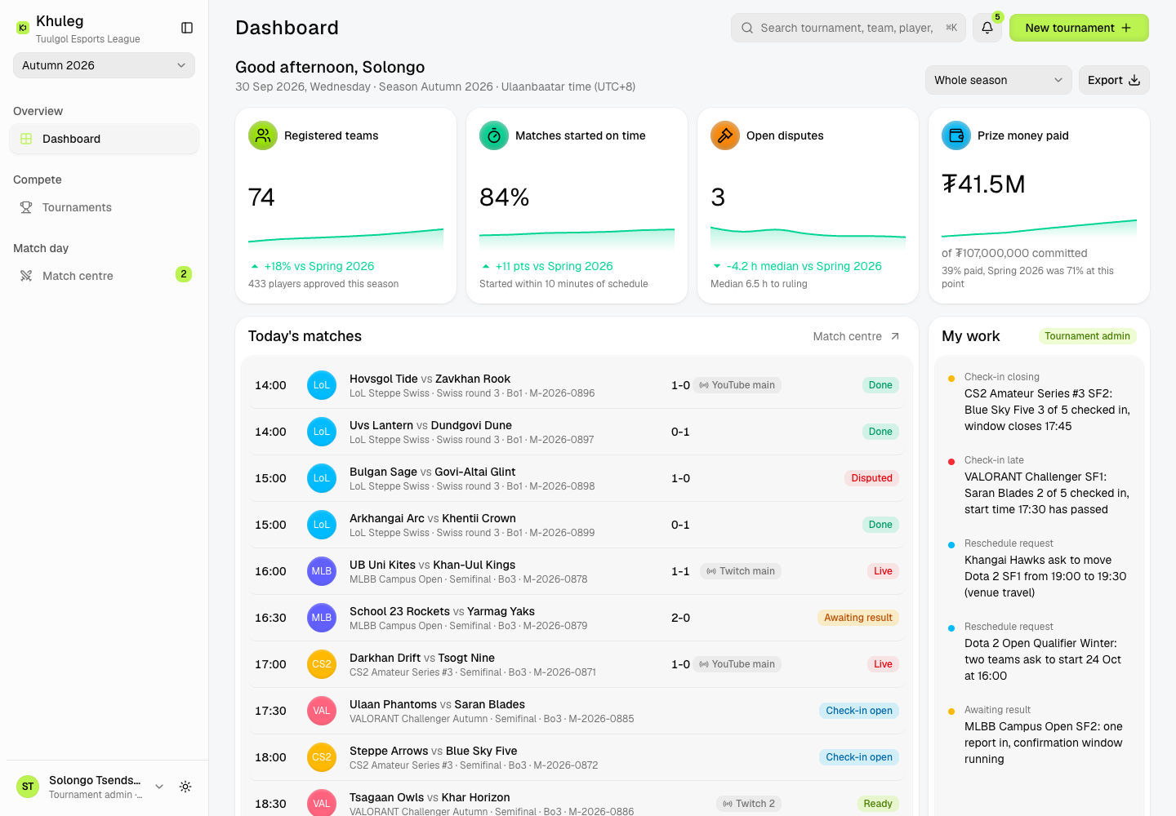Click CS2 badge for Steppe Arrows match
This screenshot has height=816, width=1176.
coord(322,757)
